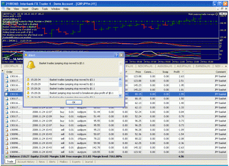Select the 15:28:29 jumping stop $2.1 alert row
This screenshot has height=166, width=229.
click(x=72, y=84)
